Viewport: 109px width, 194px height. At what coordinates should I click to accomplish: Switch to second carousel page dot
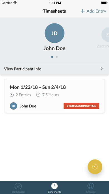click(x=57, y=57)
